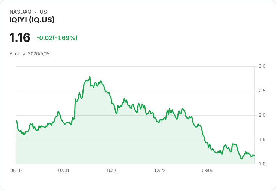Image resolution: width=276 pixels, height=190 pixels.
Task: Click the 10/10 x-axis date label
Action: tap(112, 170)
